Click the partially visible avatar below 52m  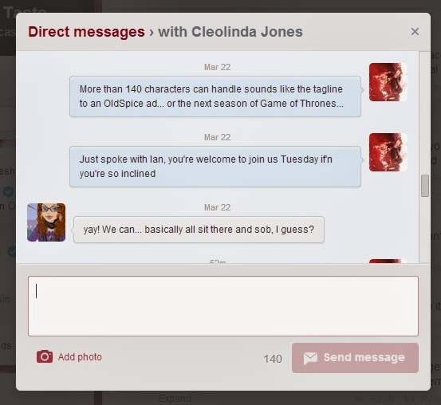(388, 261)
